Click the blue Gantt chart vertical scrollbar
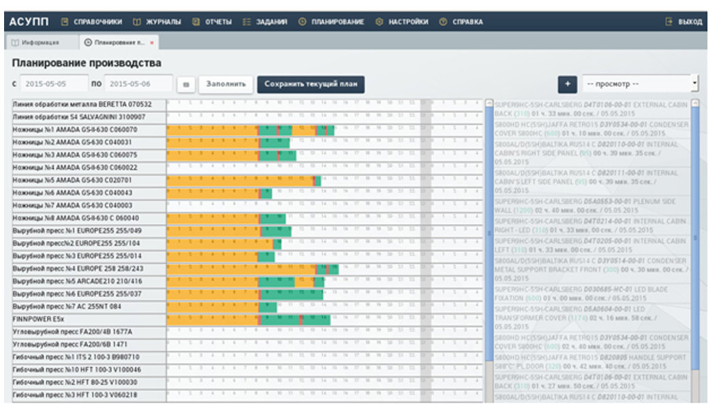This screenshot has height=408, width=723. coord(489,233)
